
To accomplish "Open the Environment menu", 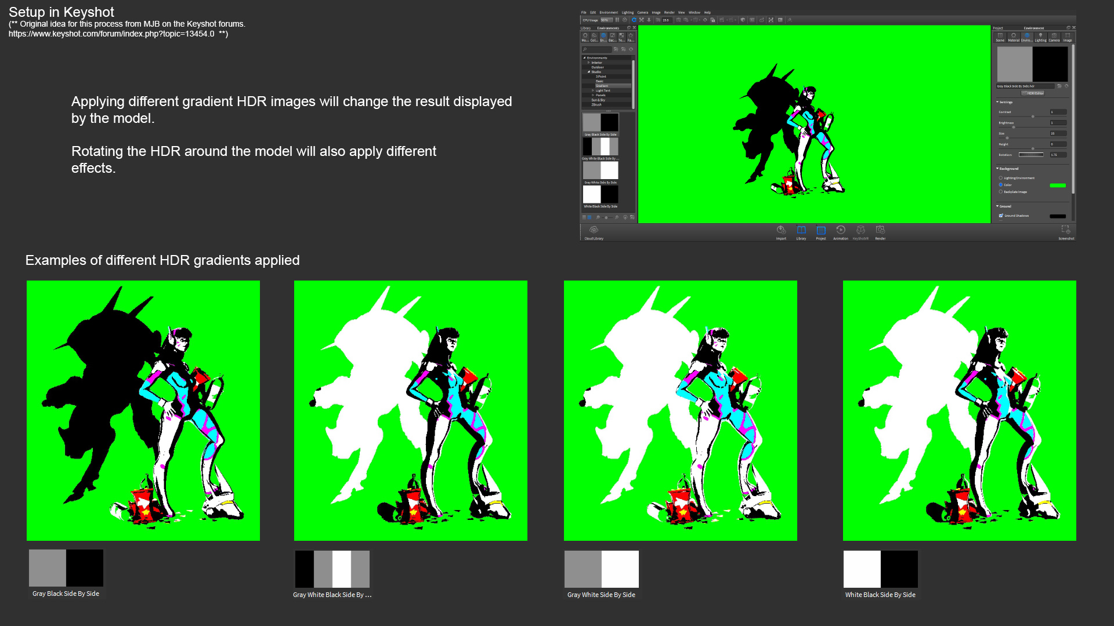I will coord(609,12).
